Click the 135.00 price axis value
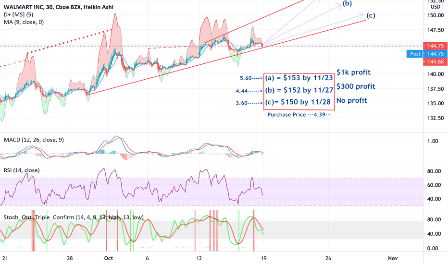The width and height of the screenshot is (448, 264). 436,103
